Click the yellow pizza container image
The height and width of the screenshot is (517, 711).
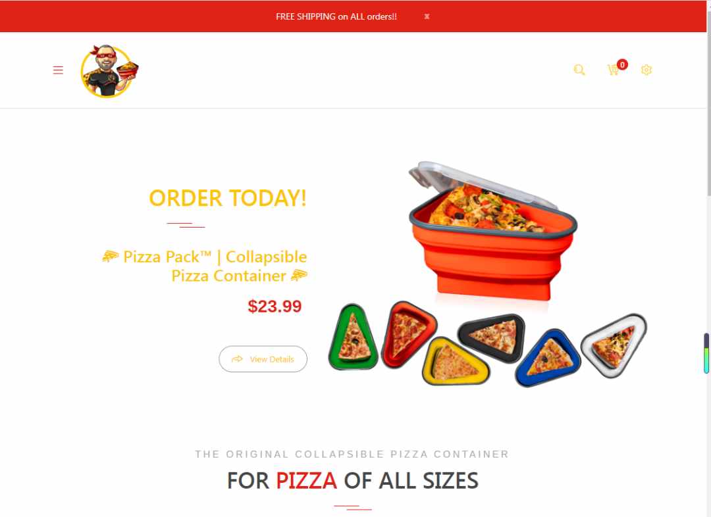(x=456, y=362)
